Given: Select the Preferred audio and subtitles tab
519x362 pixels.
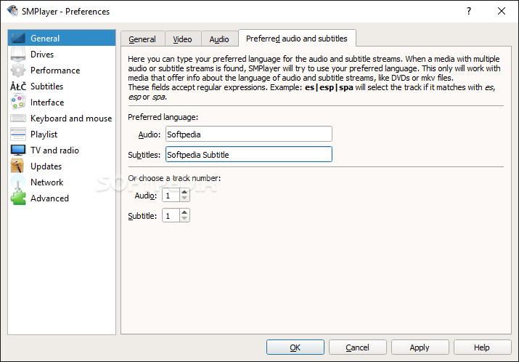Looking at the screenshot, I should coord(297,39).
